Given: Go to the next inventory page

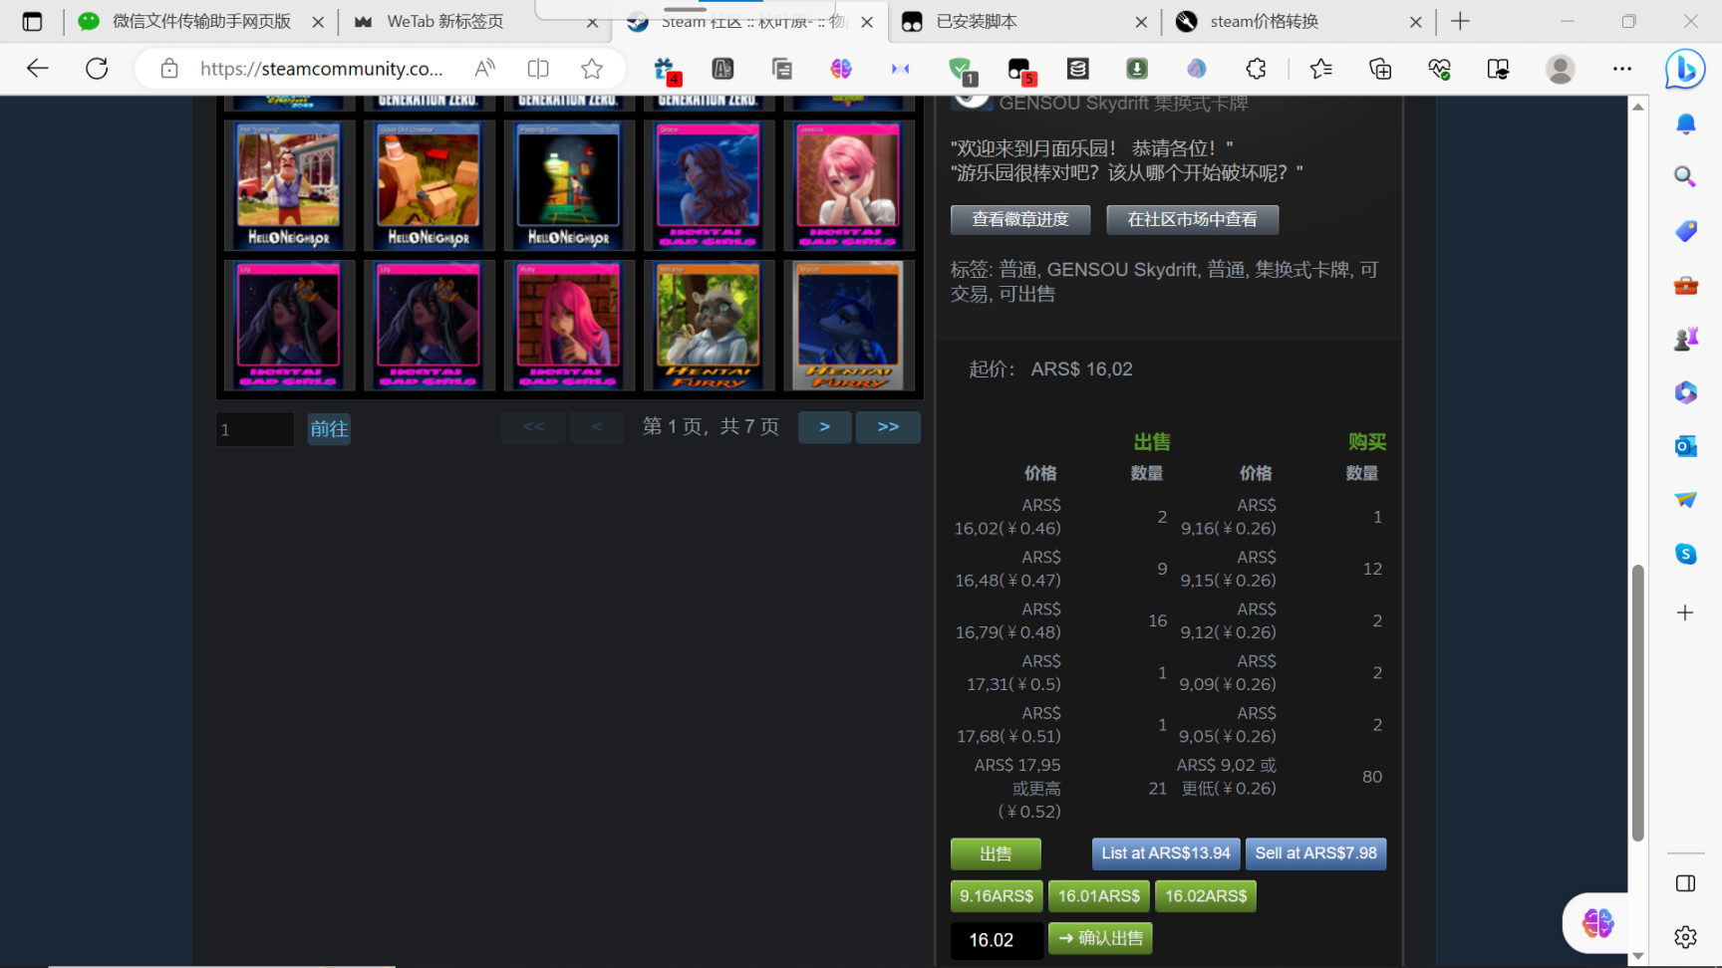Looking at the screenshot, I should 824,427.
